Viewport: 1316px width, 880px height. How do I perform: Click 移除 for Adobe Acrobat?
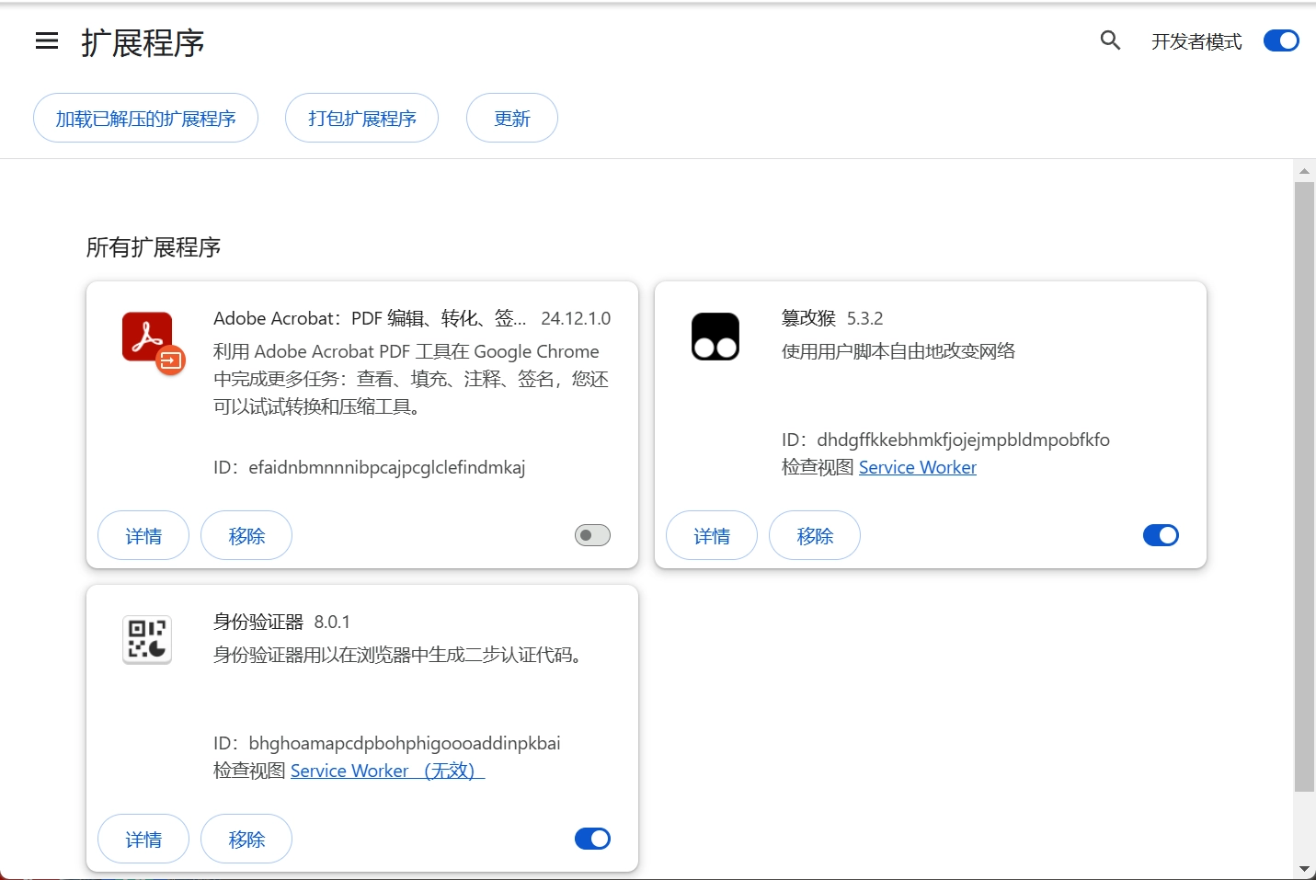click(x=246, y=535)
